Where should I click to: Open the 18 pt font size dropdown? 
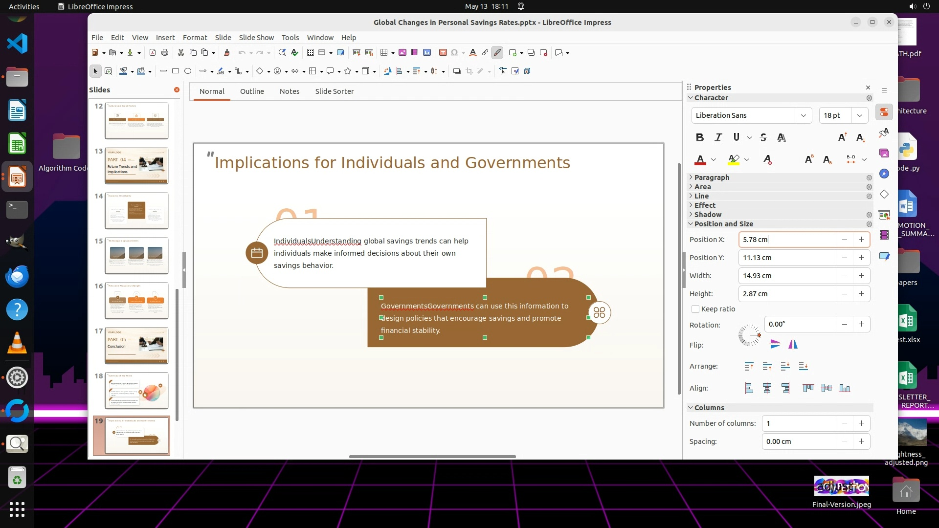(859, 115)
